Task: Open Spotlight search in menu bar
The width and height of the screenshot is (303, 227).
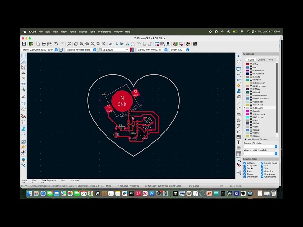Action: 248,32
